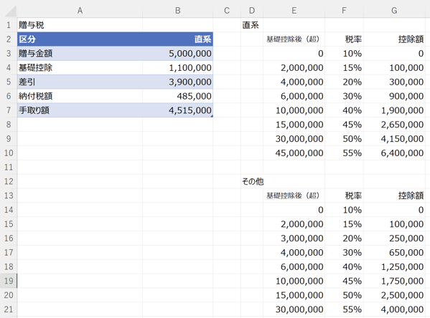The width and height of the screenshot is (430, 318).
Task: Click the table resize handle at B7
Action: pos(212,116)
